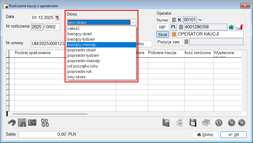Open the calendar date picker icon
The width and height of the screenshot is (253, 143).
[x=57, y=17]
